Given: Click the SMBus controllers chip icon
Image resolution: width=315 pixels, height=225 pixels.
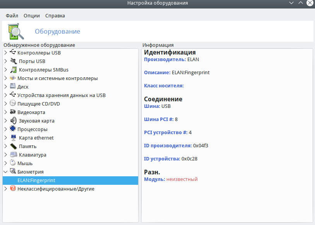Looking at the screenshot, I should (x=14, y=70).
